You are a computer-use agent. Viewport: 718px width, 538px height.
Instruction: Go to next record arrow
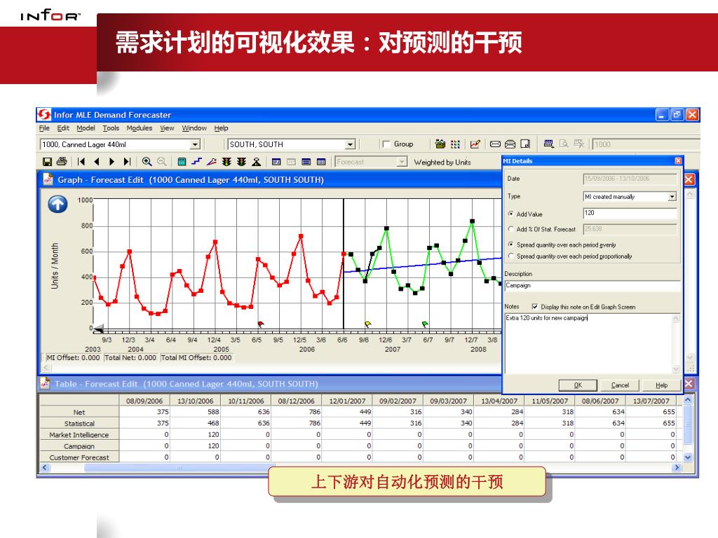point(111,162)
